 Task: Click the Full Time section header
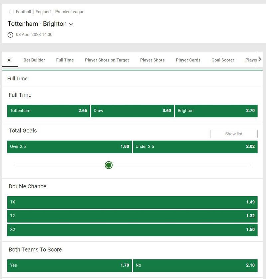click(x=17, y=79)
